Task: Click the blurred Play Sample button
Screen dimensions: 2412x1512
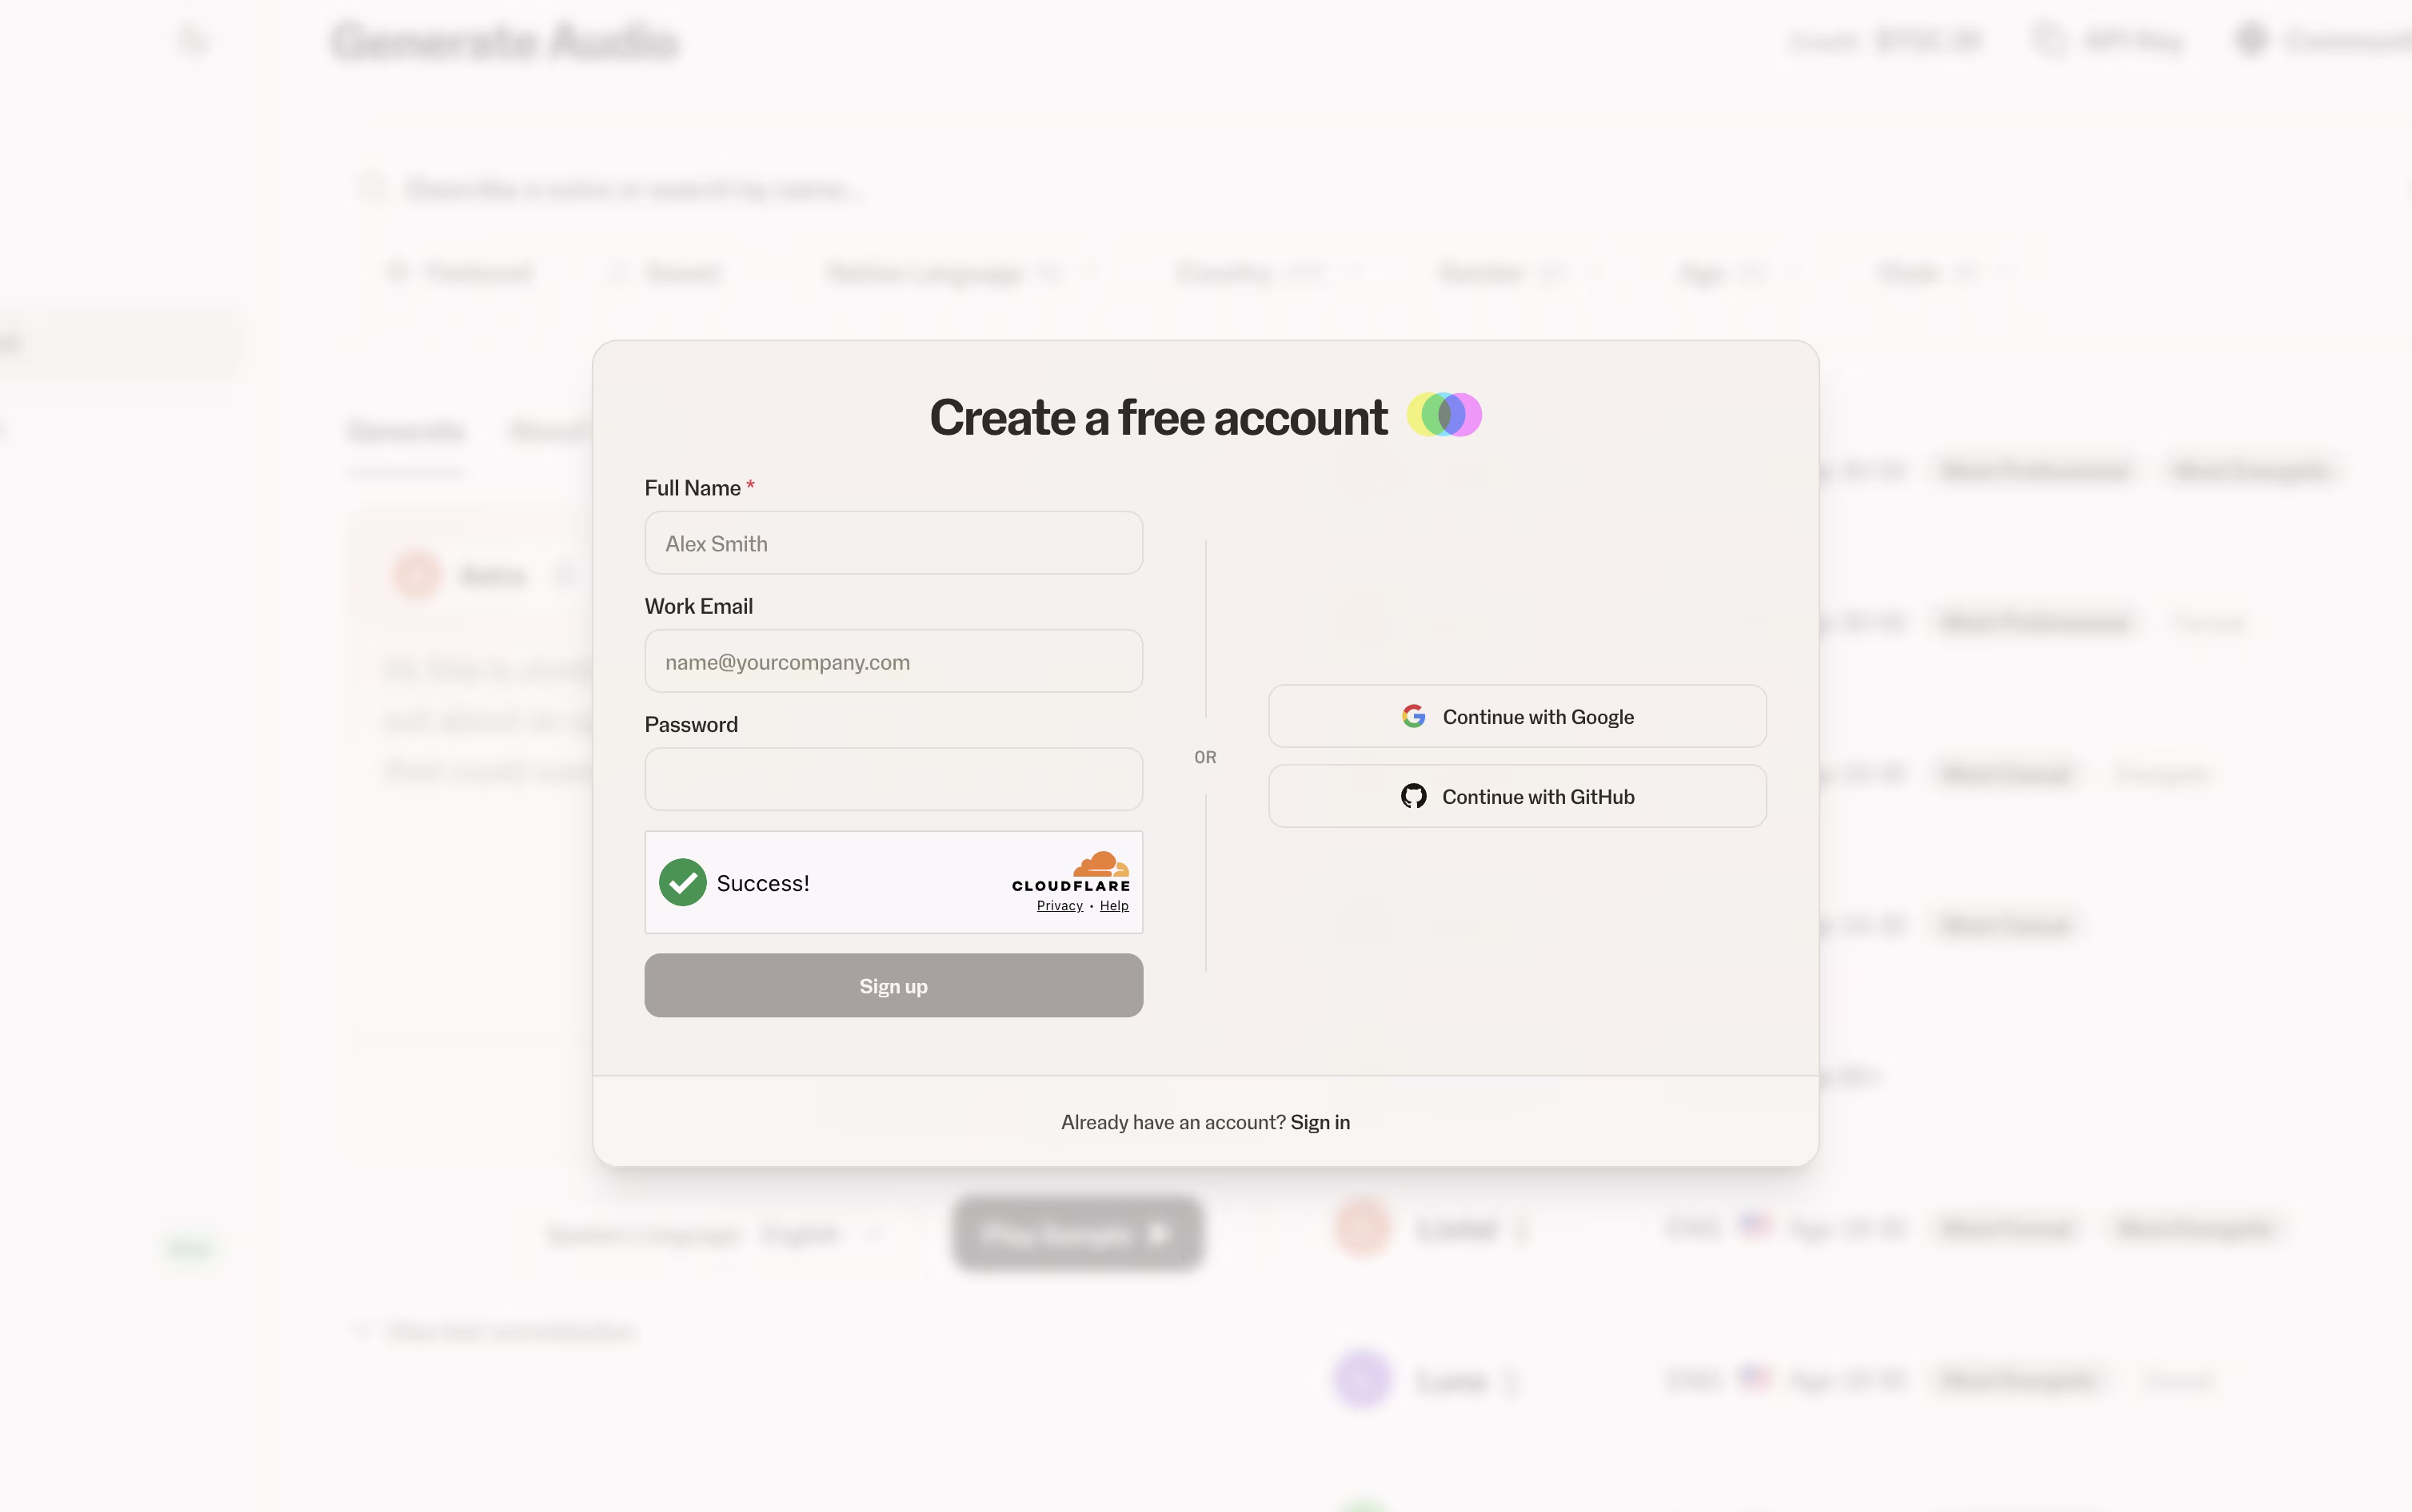Action: [1076, 1233]
